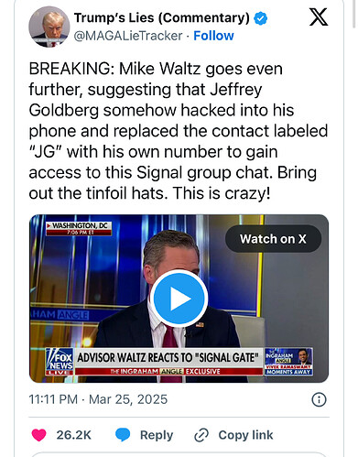Click the blue verified checkmark badge
Screen dimensions: 358x457
click(261, 18)
